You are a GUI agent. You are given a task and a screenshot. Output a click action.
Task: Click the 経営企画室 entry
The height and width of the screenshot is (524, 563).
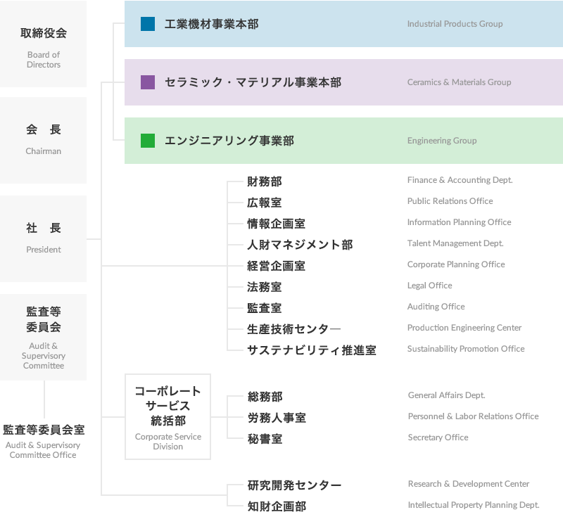pyautogui.click(x=276, y=266)
